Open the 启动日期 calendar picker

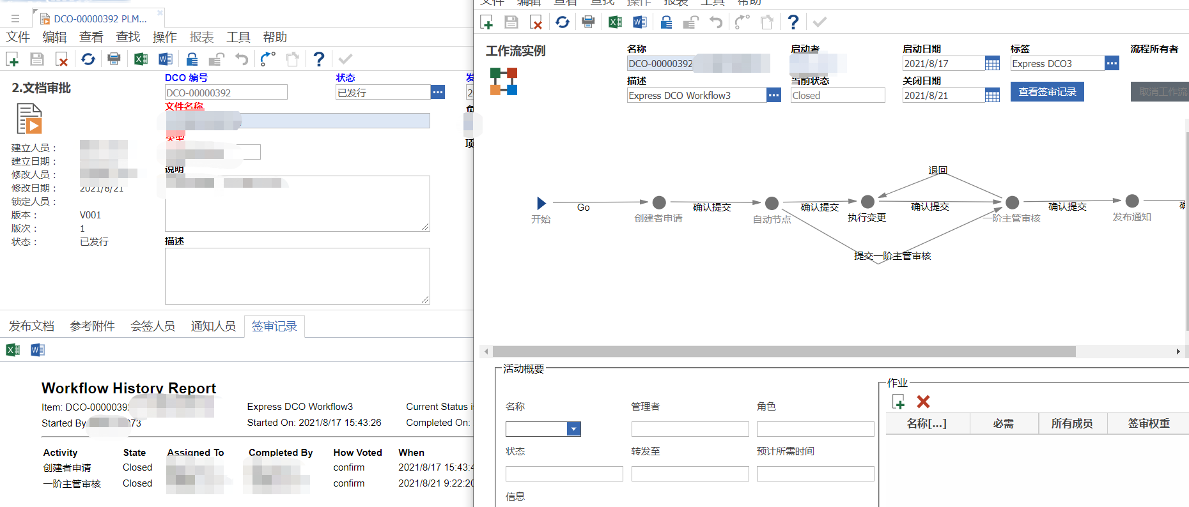coord(992,63)
